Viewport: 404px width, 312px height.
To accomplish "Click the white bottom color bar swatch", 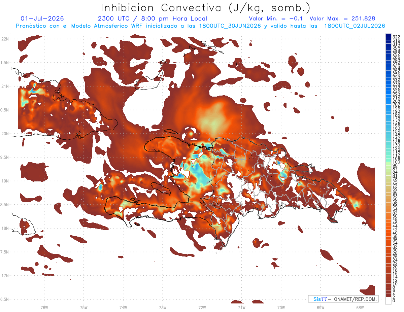I will [x=388, y=301].
